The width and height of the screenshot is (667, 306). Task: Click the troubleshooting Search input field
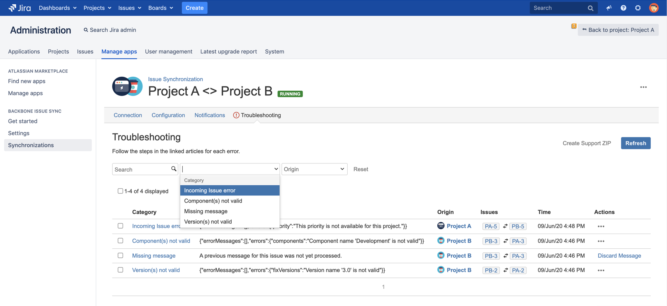(142, 169)
